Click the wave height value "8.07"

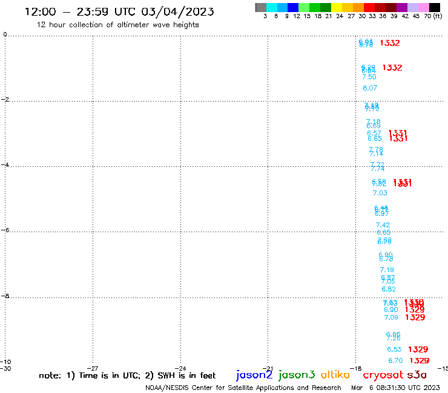(x=370, y=88)
